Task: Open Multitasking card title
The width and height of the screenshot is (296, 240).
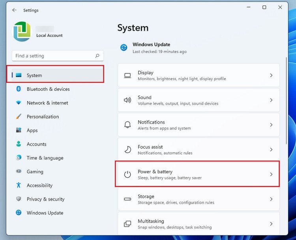Action: click(151, 221)
